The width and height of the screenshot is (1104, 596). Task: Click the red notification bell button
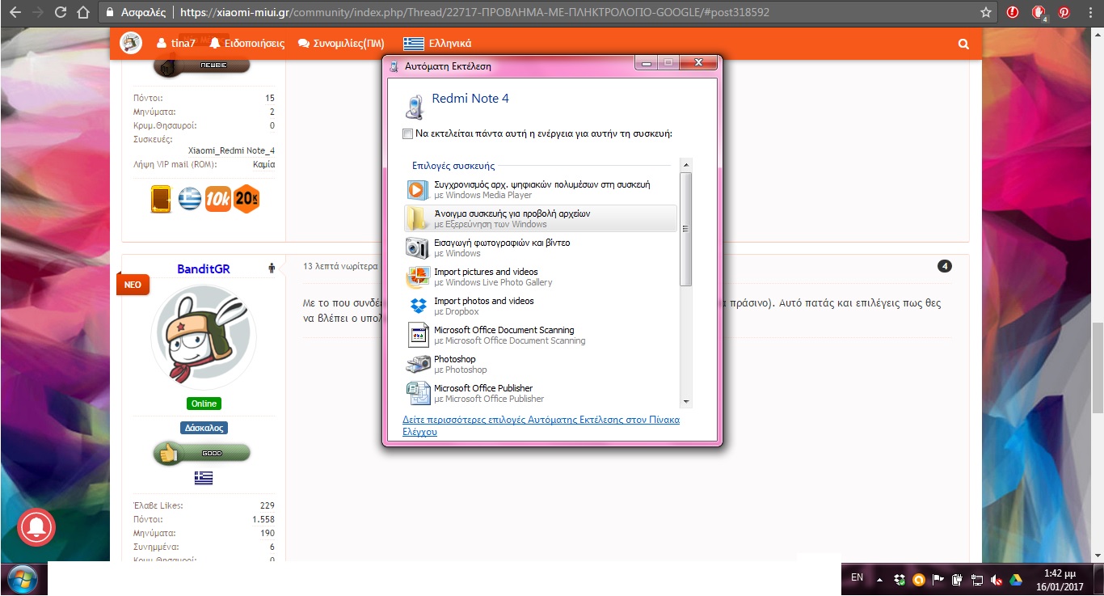(36, 528)
